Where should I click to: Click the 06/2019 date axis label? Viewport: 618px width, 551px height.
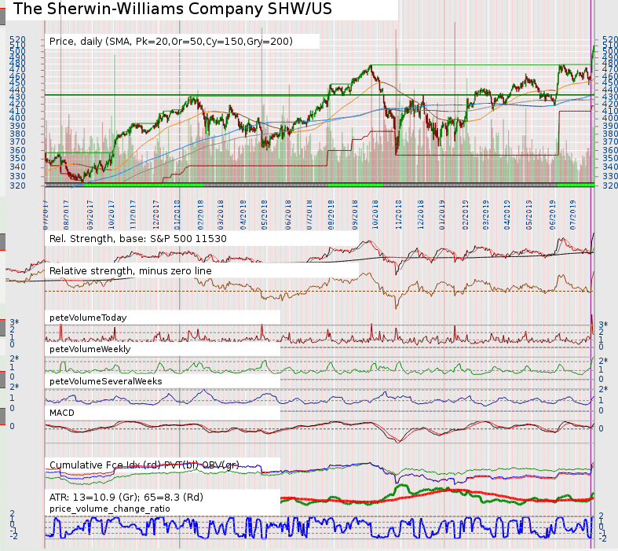(552, 215)
